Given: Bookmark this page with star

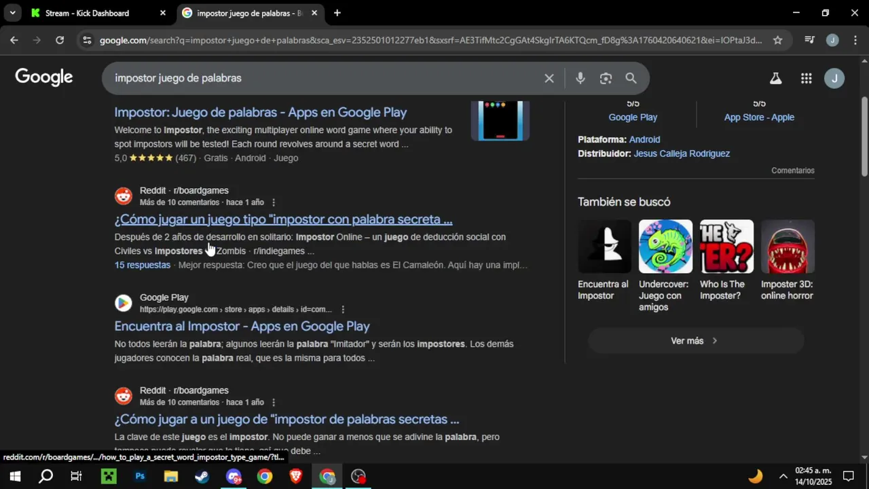Looking at the screenshot, I should 777,40.
